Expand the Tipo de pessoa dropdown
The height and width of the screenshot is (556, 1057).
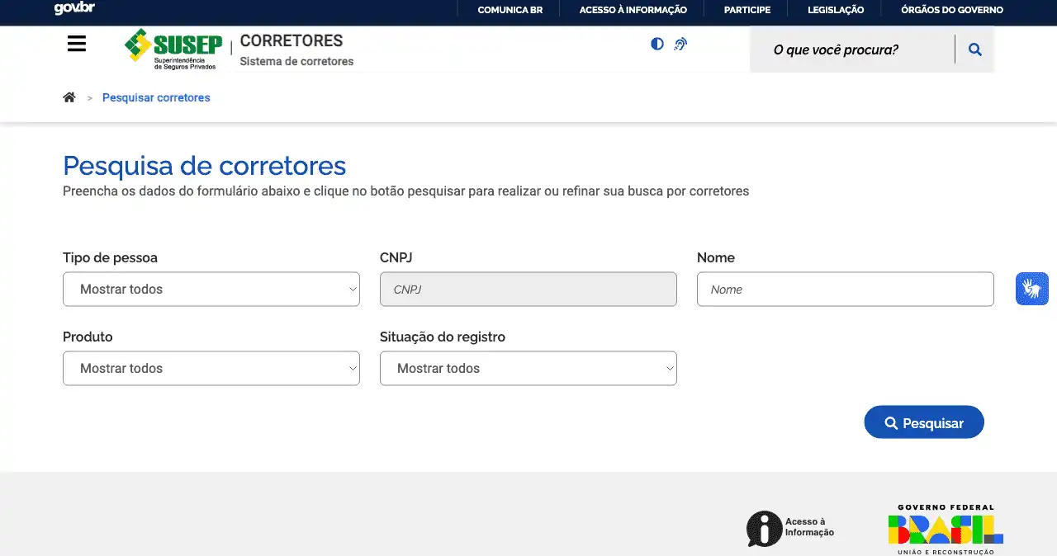[x=211, y=290]
